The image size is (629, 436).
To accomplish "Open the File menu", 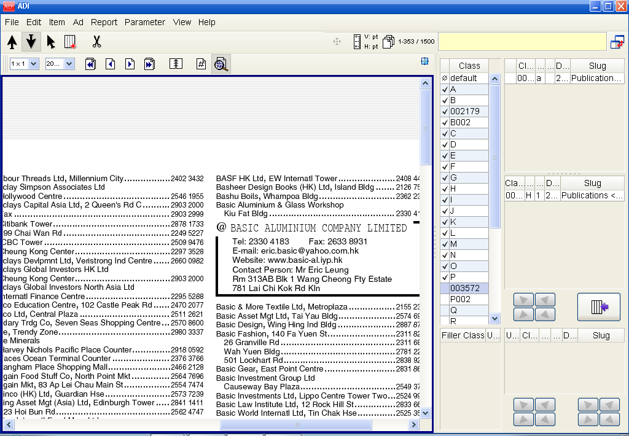I will coord(12,22).
